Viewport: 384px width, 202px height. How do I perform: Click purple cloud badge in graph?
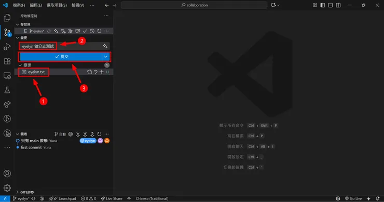100,141
